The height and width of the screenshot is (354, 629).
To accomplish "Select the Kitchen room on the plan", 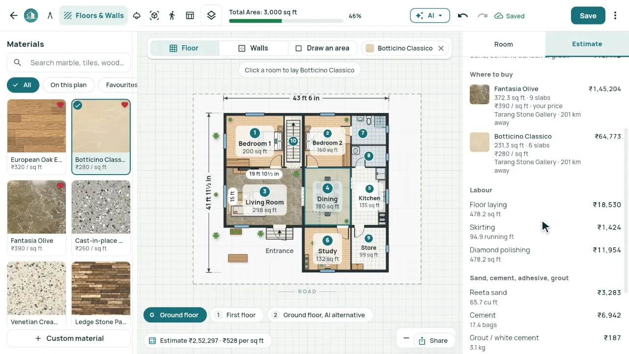I will point(370,197).
